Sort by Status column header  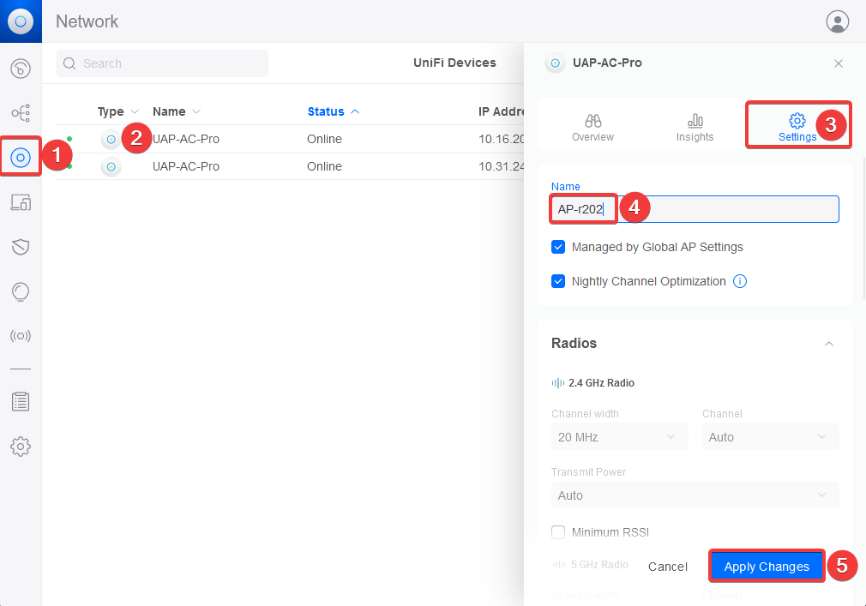click(x=333, y=111)
